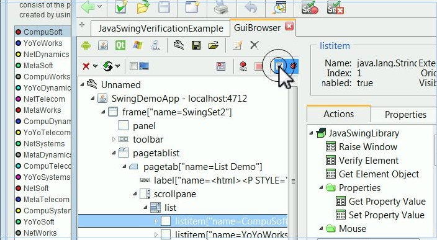Click the red grid layout icon
This screenshot has height=240, width=437.
pyautogui.click(x=221, y=66)
